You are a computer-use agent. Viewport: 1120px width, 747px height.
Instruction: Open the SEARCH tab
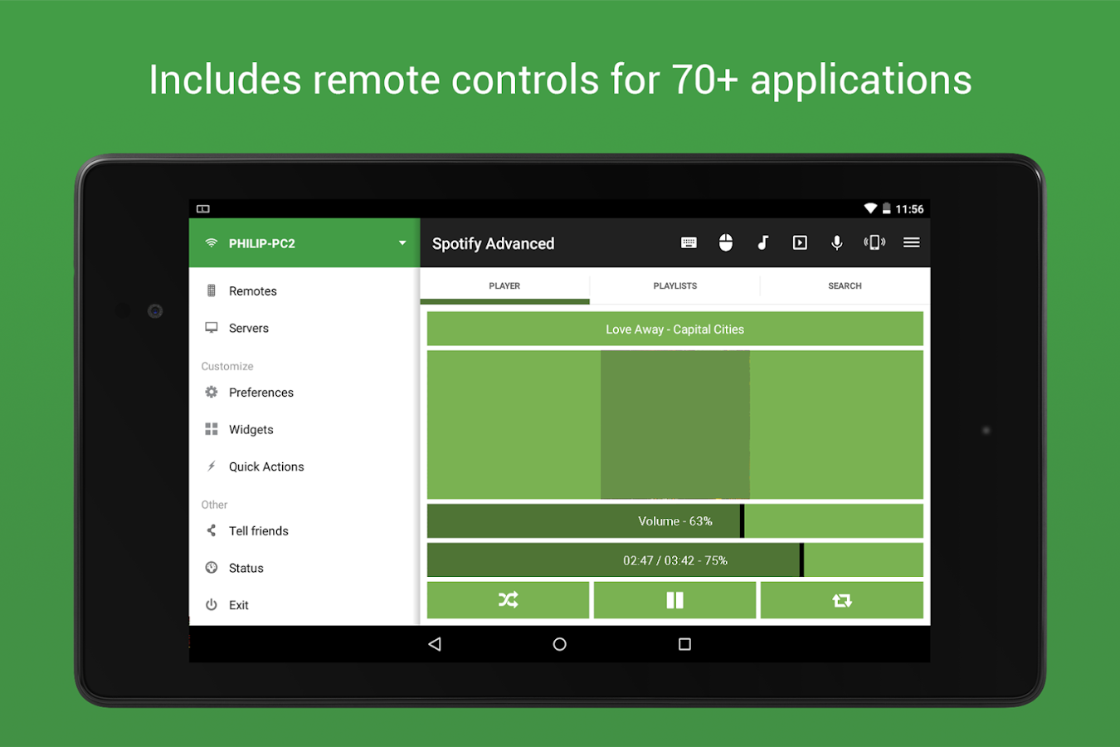[845, 286]
